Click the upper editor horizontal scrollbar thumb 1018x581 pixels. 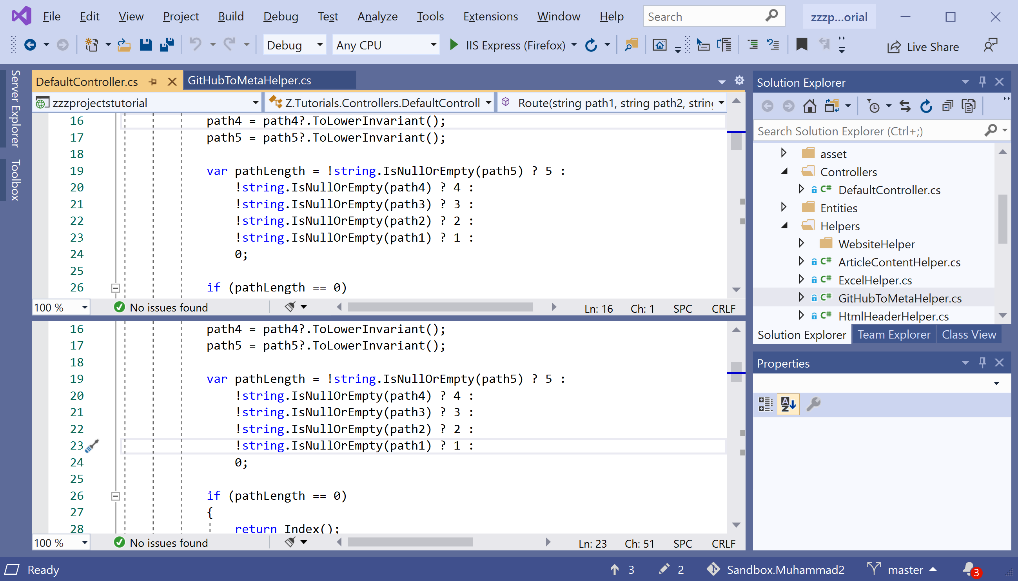[440, 307]
